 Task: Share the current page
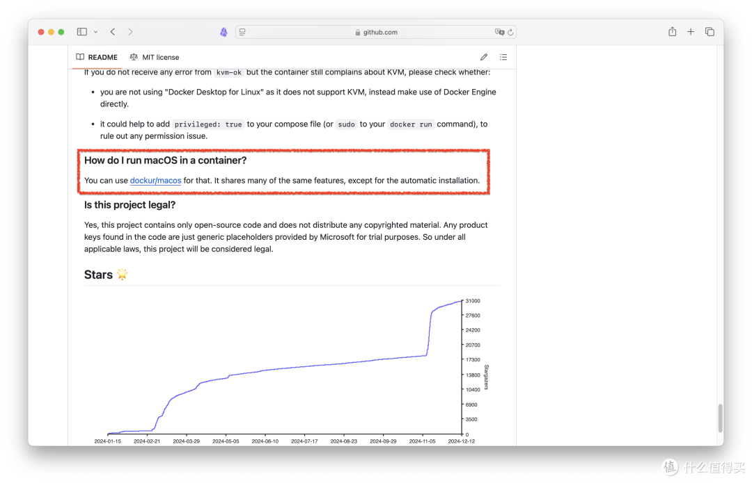[671, 31]
